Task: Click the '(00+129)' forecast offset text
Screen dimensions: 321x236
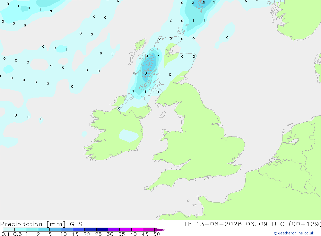Action: click(x=305, y=224)
